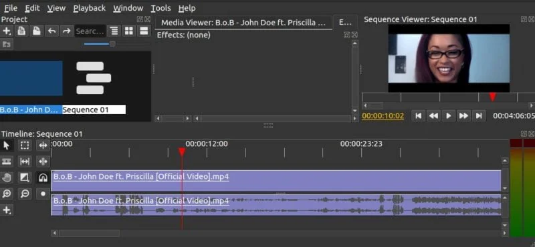Float the Sequence Viewer panel
This screenshot has height=247, width=535.
[x=524, y=19]
